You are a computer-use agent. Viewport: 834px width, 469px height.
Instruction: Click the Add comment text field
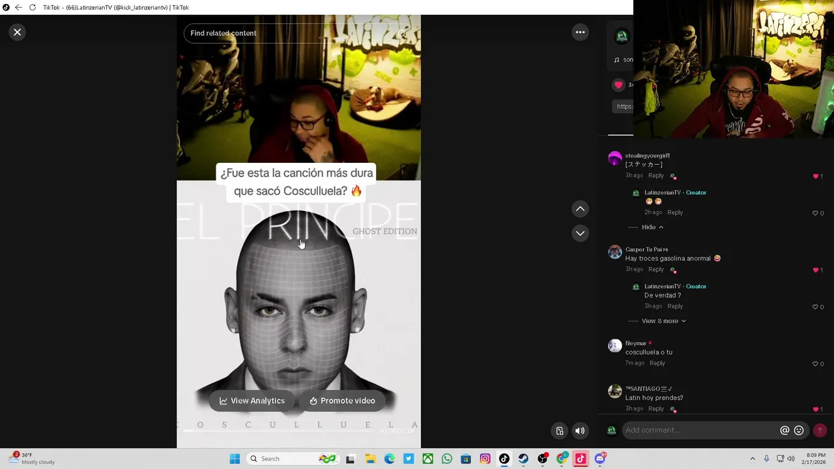[701, 430]
